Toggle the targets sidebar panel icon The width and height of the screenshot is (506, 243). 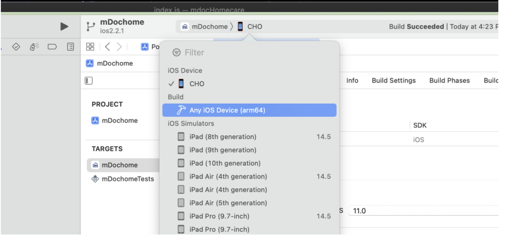[x=89, y=80]
